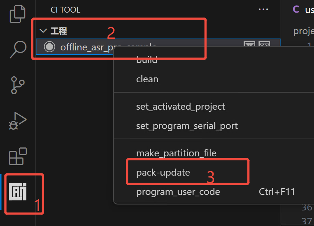Select build from the context menu

[146, 59]
